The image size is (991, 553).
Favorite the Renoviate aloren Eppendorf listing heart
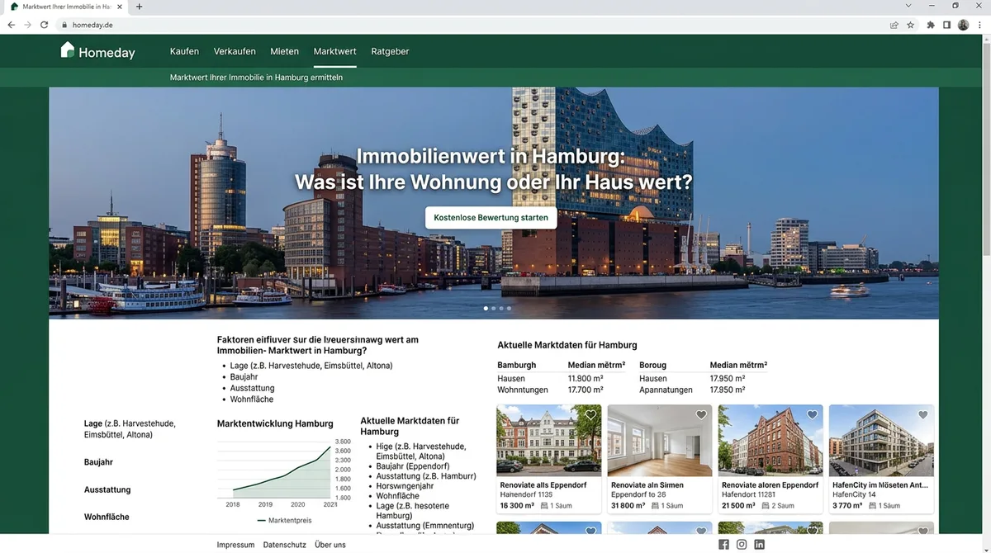point(812,414)
